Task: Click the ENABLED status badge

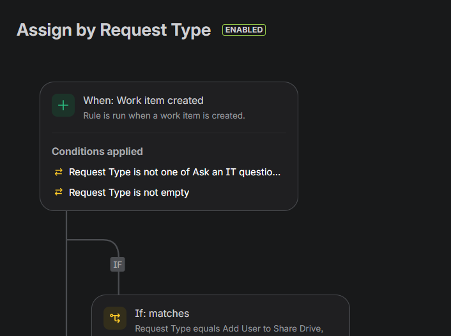Action: pos(244,30)
